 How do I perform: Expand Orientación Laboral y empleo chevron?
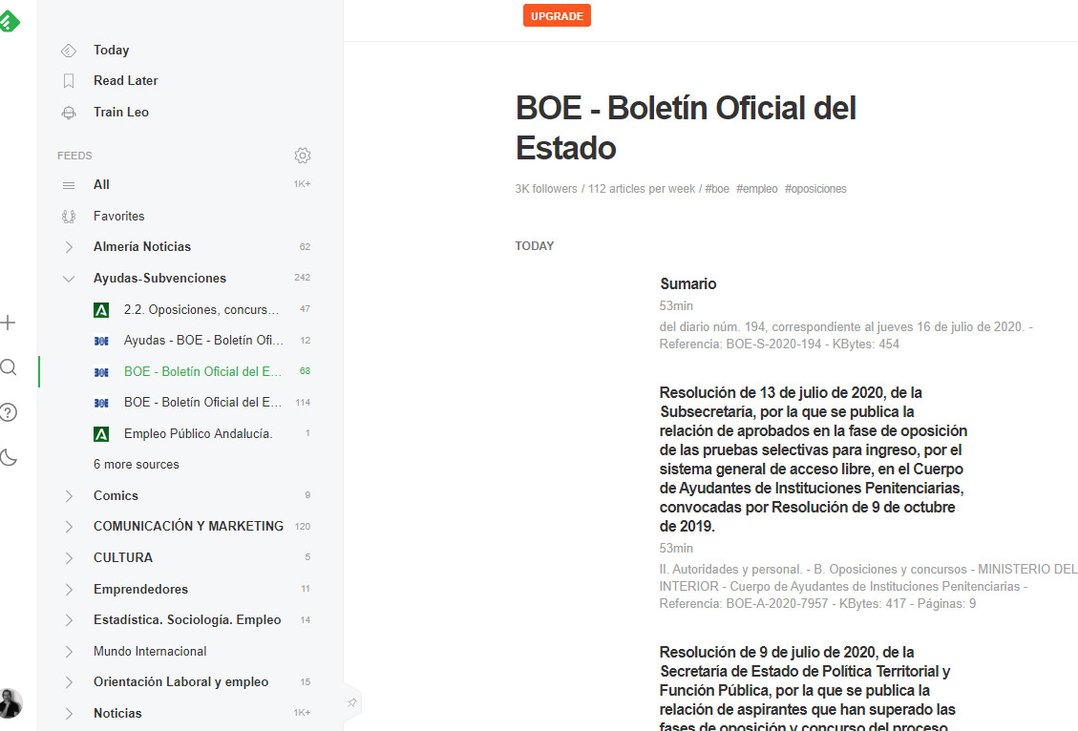tap(69, 682)
